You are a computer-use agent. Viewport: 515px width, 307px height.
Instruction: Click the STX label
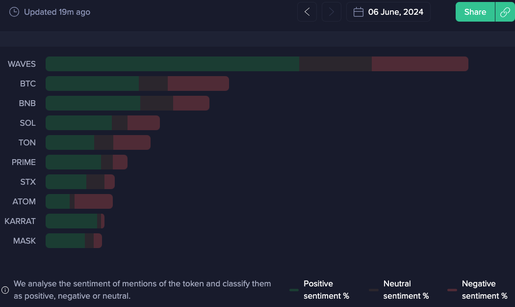click(x=28, y=182)
